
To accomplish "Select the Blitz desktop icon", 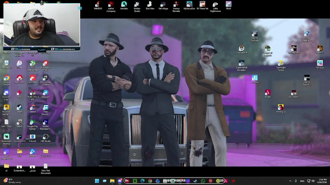I will pos(19,94).
